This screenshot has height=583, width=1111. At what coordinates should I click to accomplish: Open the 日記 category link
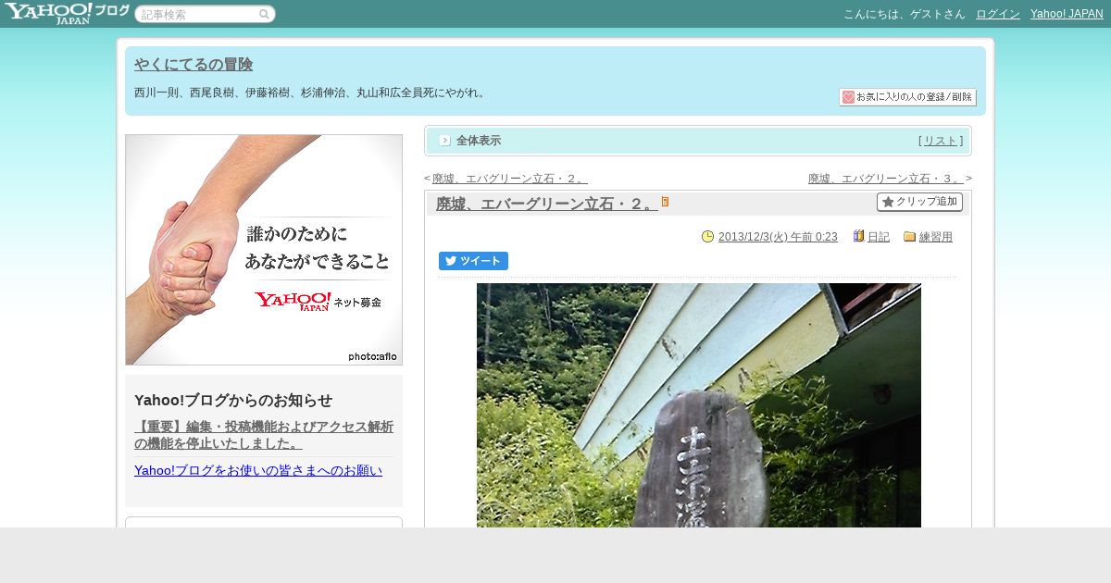point(879,237)
